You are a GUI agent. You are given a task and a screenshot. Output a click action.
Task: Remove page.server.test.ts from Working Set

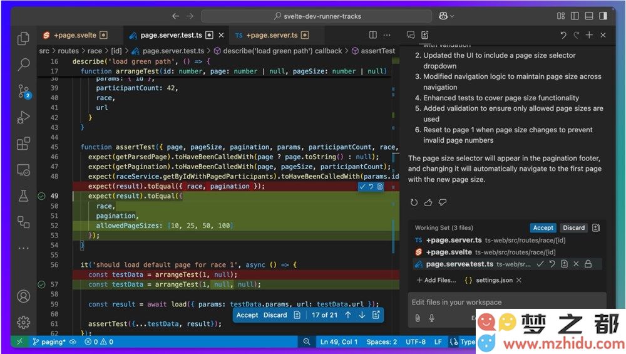(x=576, y=264)
